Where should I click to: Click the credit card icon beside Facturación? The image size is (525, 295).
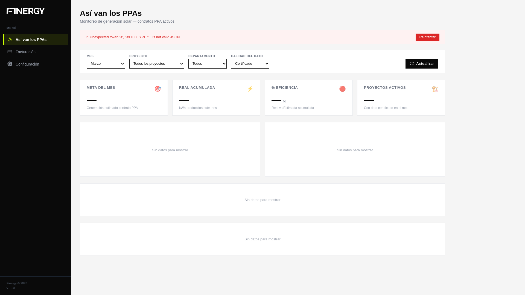click(10, 52)
